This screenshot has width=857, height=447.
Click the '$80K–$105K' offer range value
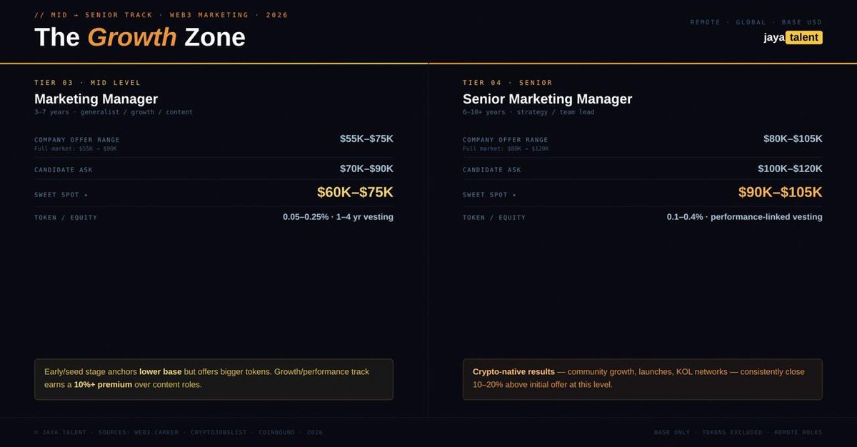(x=793, y=139)
